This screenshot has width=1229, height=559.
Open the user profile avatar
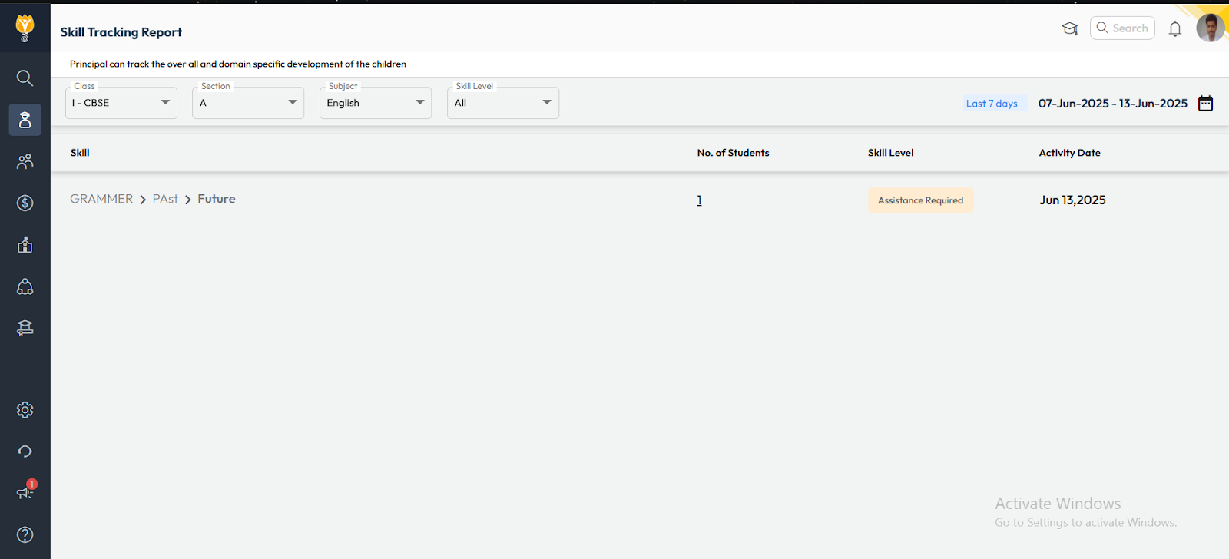click(1210, 28)
